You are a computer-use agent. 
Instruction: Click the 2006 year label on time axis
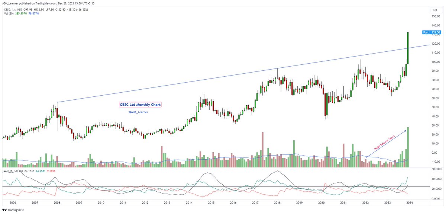tap(13, 203)
